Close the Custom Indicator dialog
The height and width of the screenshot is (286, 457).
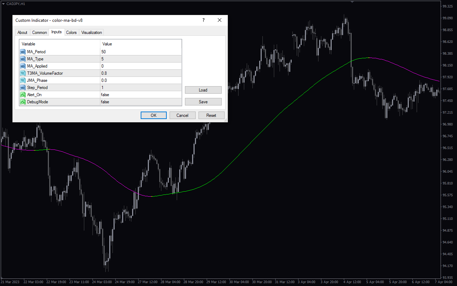pos(220,20)
